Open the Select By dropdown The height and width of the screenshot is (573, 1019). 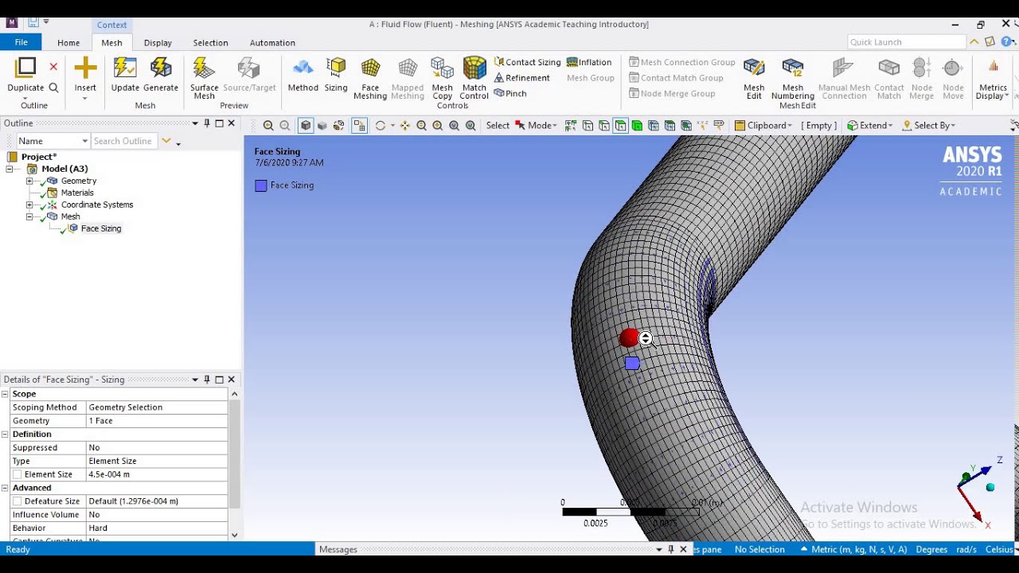coord(929,126)
